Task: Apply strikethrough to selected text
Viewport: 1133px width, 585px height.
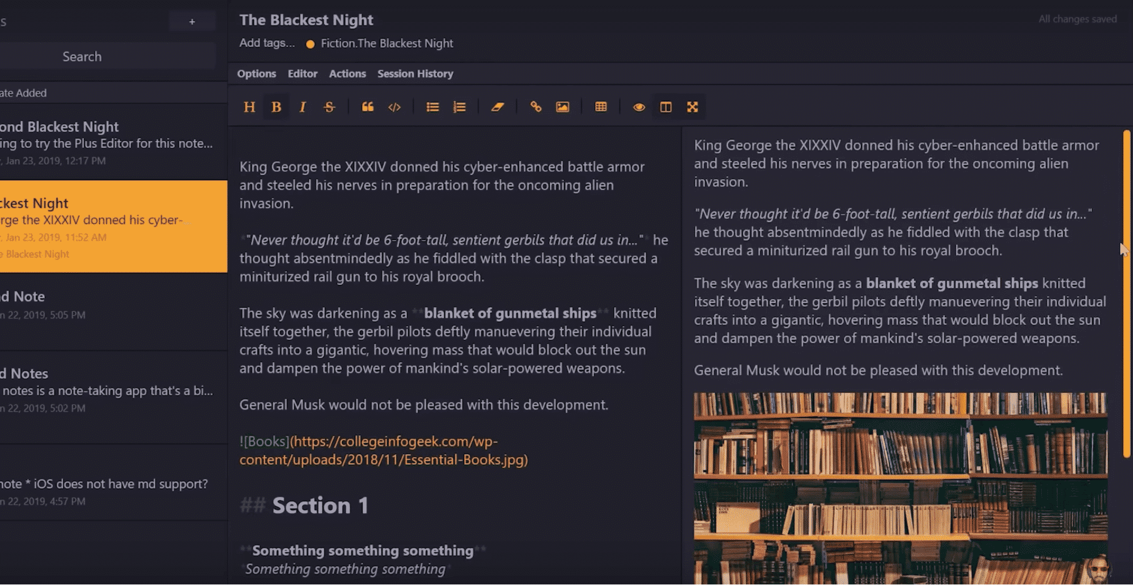Action: point(329,106)
